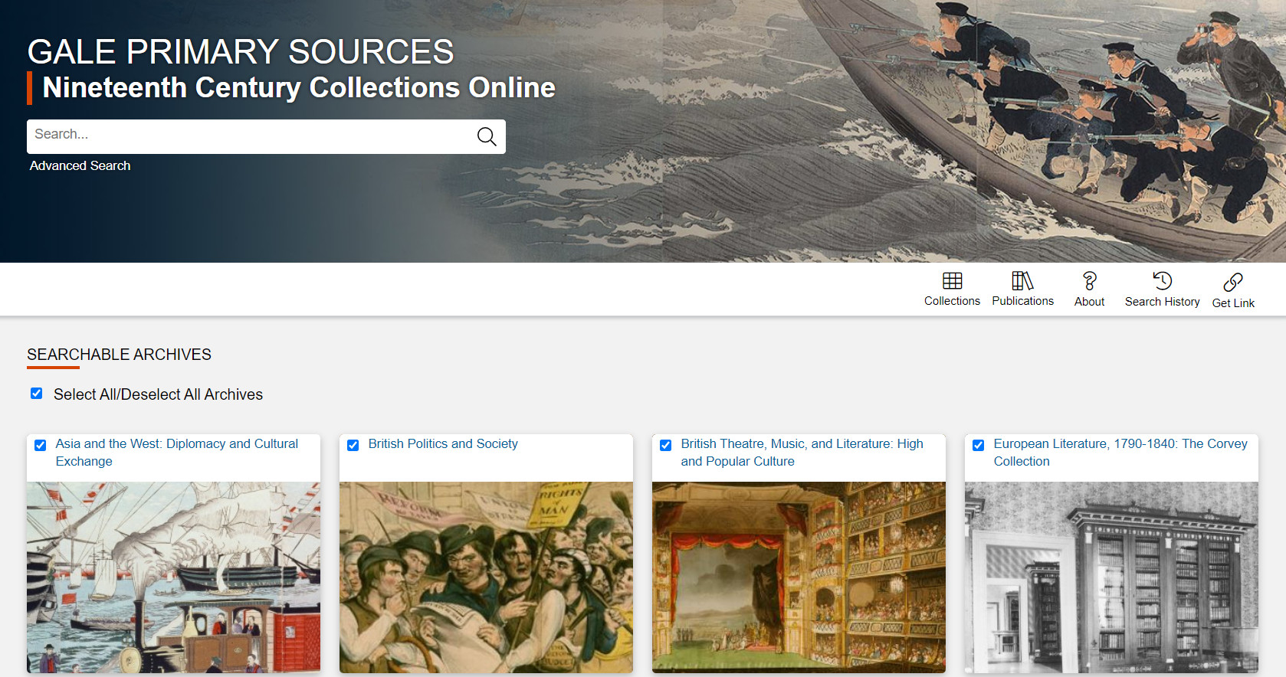Toggle Select All/Deselect All Archives checkbox

click(x=36, y=394)
